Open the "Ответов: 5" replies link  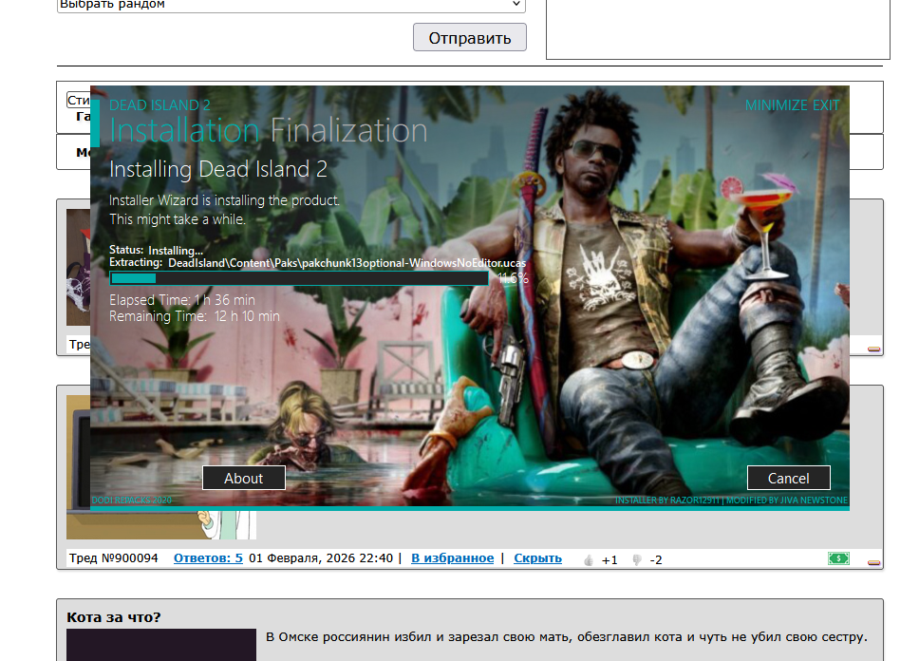(208, 558)
